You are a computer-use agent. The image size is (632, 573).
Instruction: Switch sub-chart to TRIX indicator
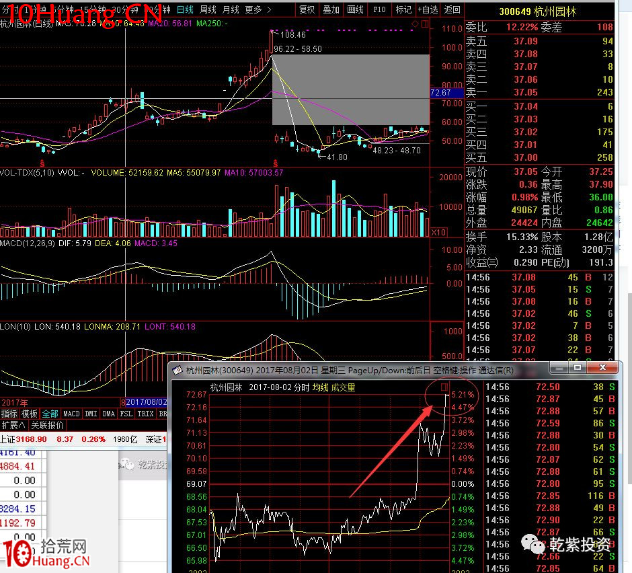point(145,414)
